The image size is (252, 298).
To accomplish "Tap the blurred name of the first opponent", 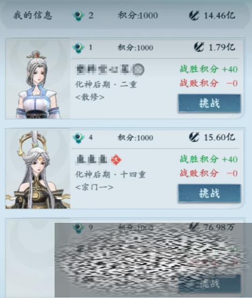I will [x=110, y=69].
